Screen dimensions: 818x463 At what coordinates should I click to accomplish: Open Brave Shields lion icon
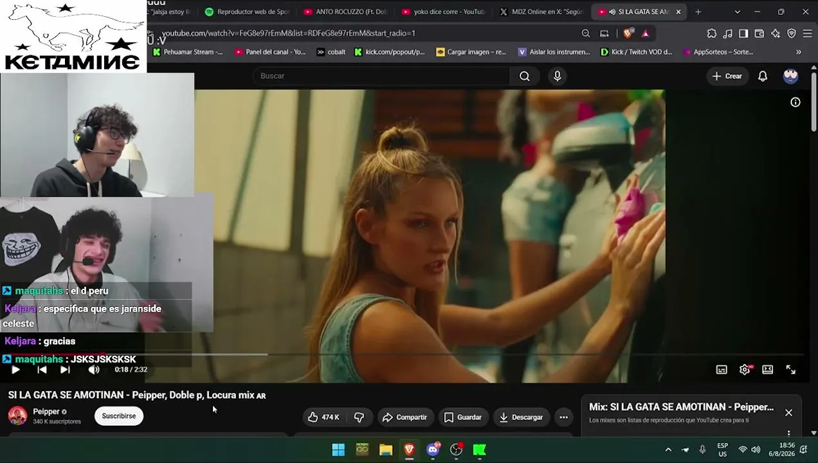(x=628, y=33)
